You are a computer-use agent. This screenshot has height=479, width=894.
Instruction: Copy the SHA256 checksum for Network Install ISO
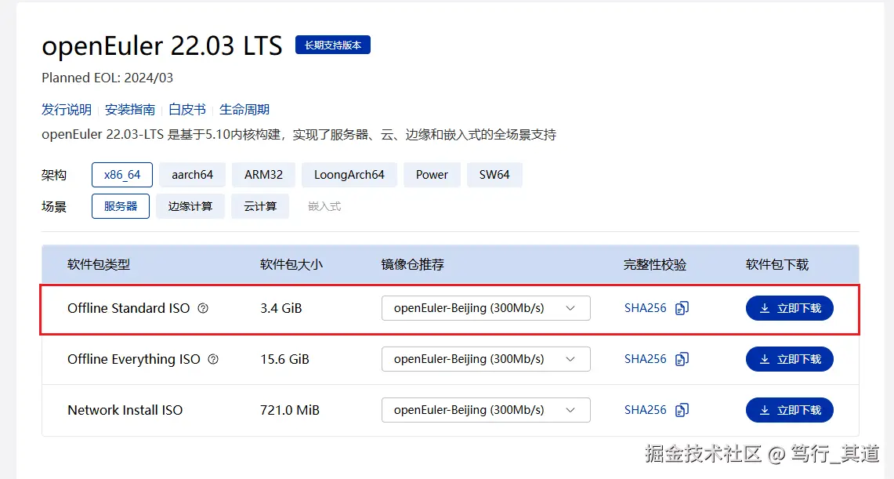point(682,410)
